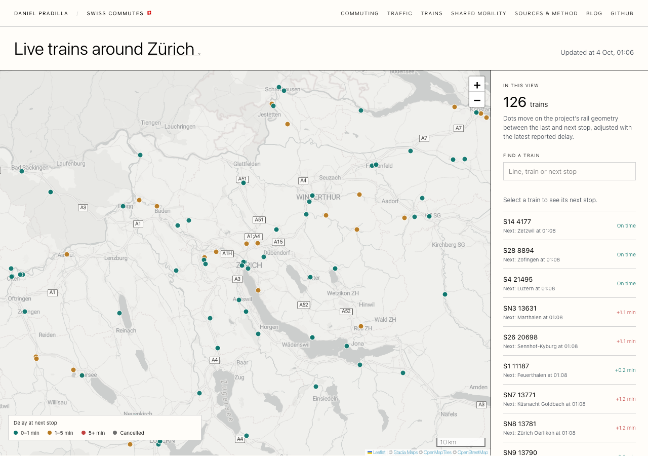
Task: Click the orange train dot near Baden
Action: 157,206
